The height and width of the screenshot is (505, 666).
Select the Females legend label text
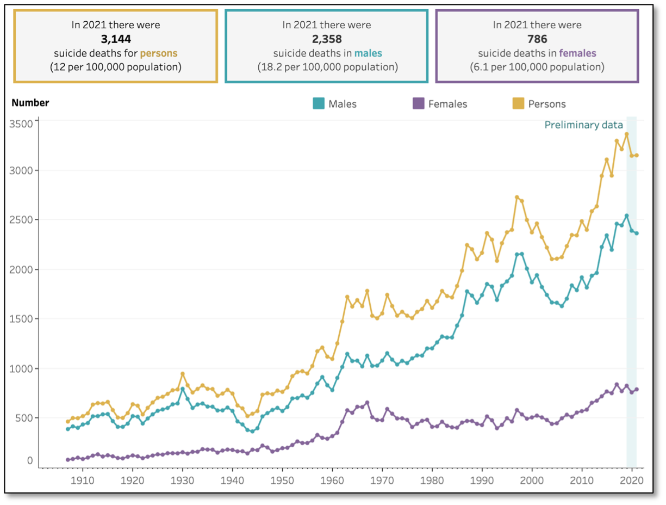[447, 104]
